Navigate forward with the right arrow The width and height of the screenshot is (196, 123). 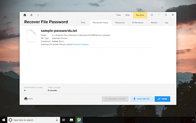38,15
